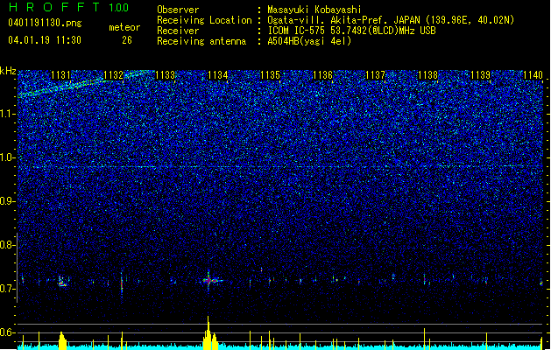This screenshot has height=350, width=551.
Task: Click the 1134 time marker
Action: tap(218, 75)
